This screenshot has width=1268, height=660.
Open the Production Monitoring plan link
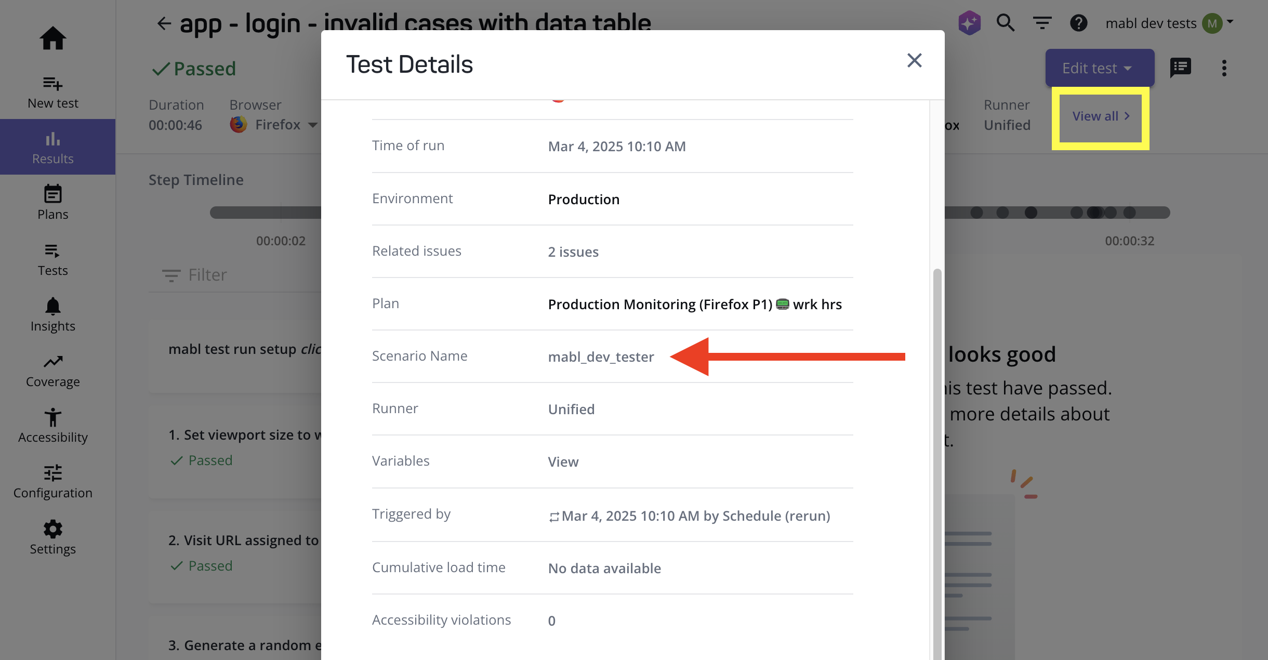pyautogui.click(x=695, y=304)
